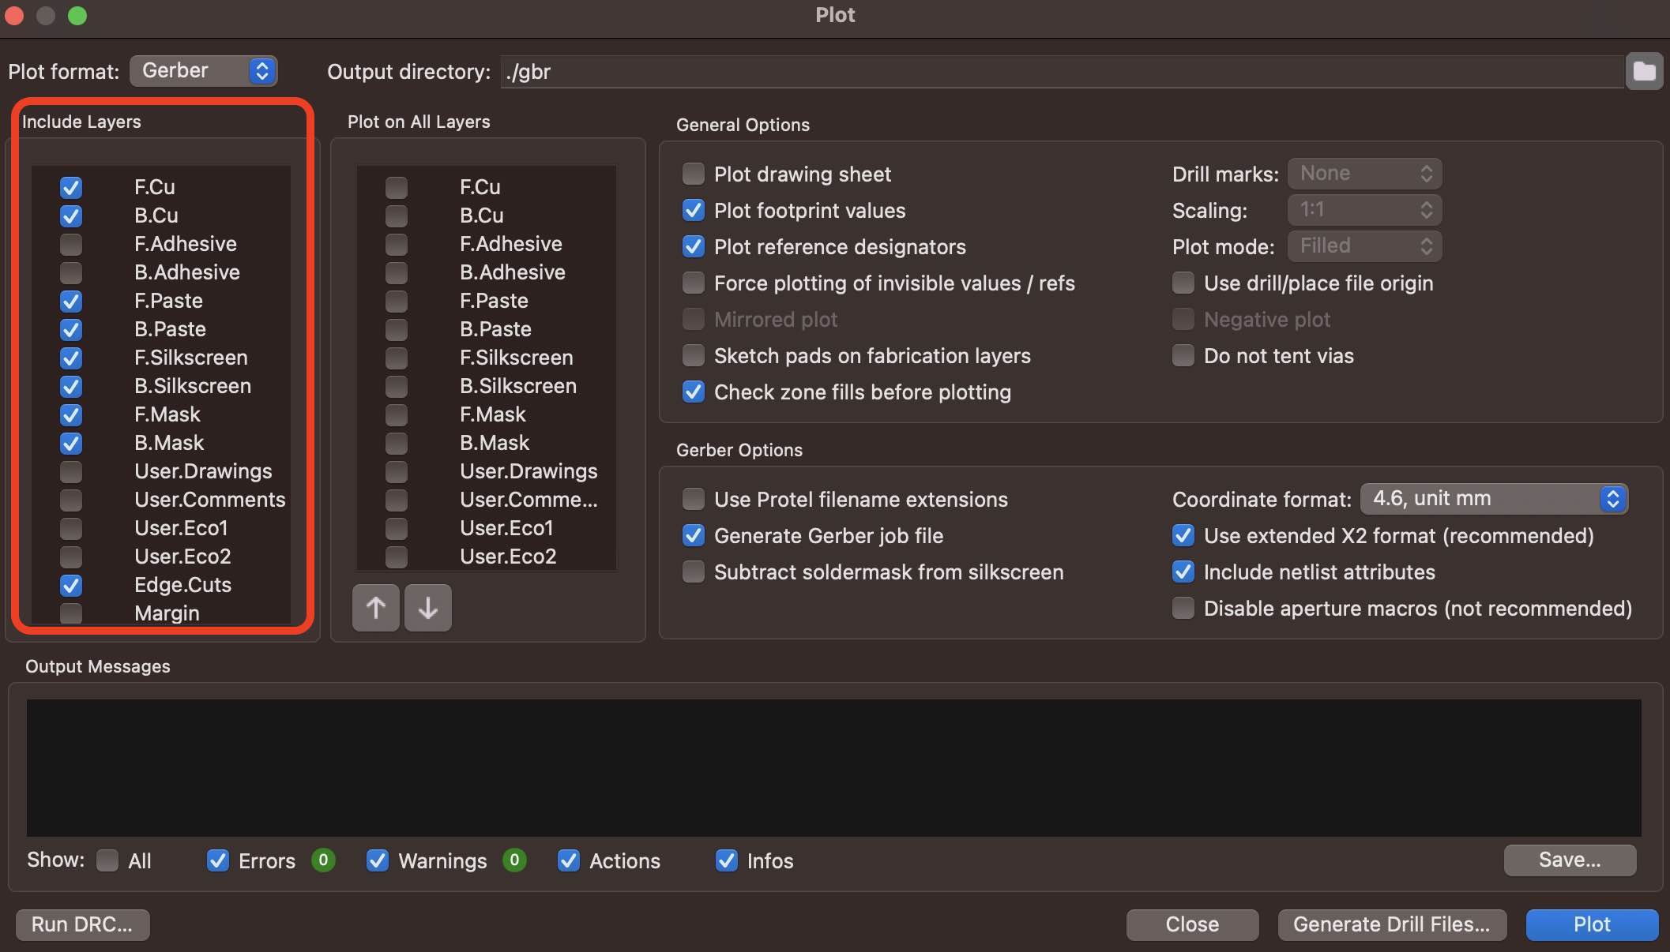Toggle F.Paste in Include Layers
This screenshot has height=952, width=1670.
point(71,301)
